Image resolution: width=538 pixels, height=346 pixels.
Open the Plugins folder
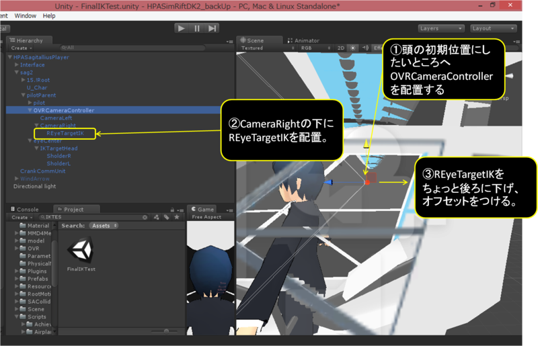coord(34,271)
